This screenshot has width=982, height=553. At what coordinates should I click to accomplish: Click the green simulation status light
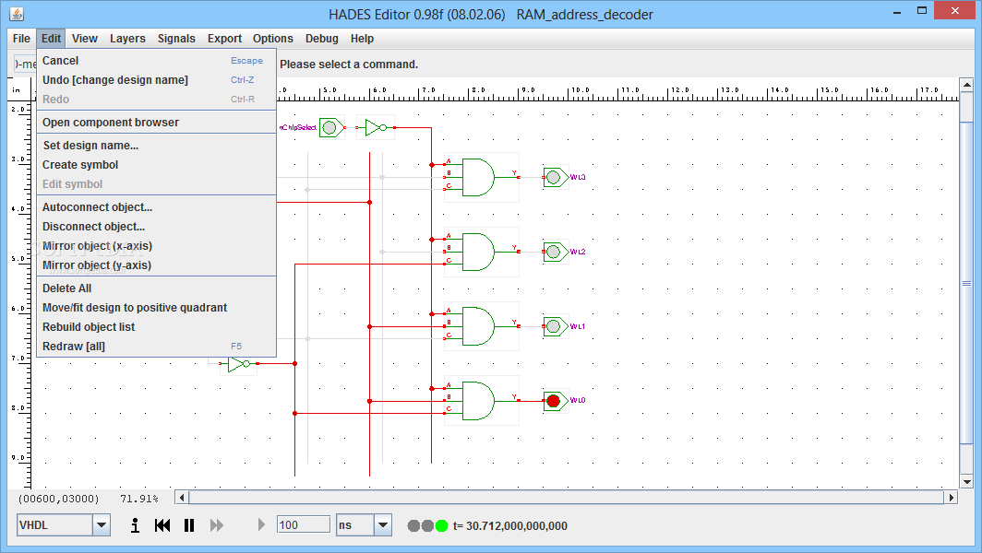point(441,526)
